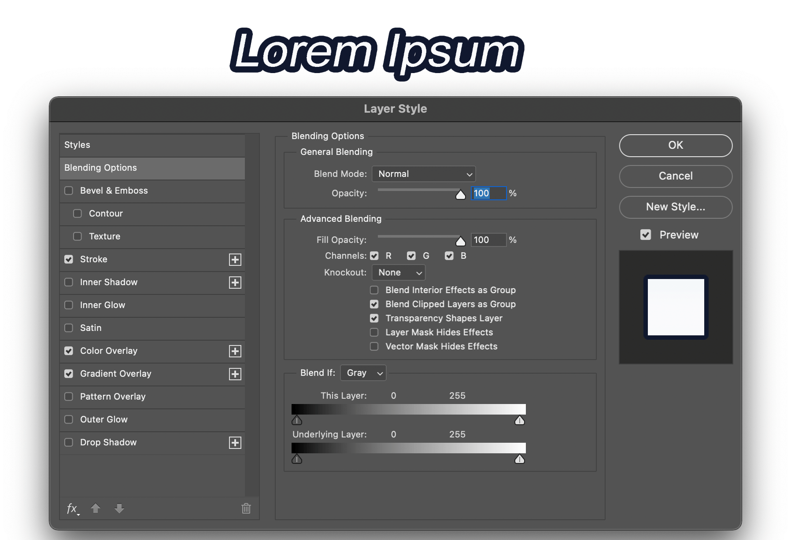The width and height of the screenshot is (802, 540).
Task: Open the Blend Mode dropdown
Action: pos(423,174)
